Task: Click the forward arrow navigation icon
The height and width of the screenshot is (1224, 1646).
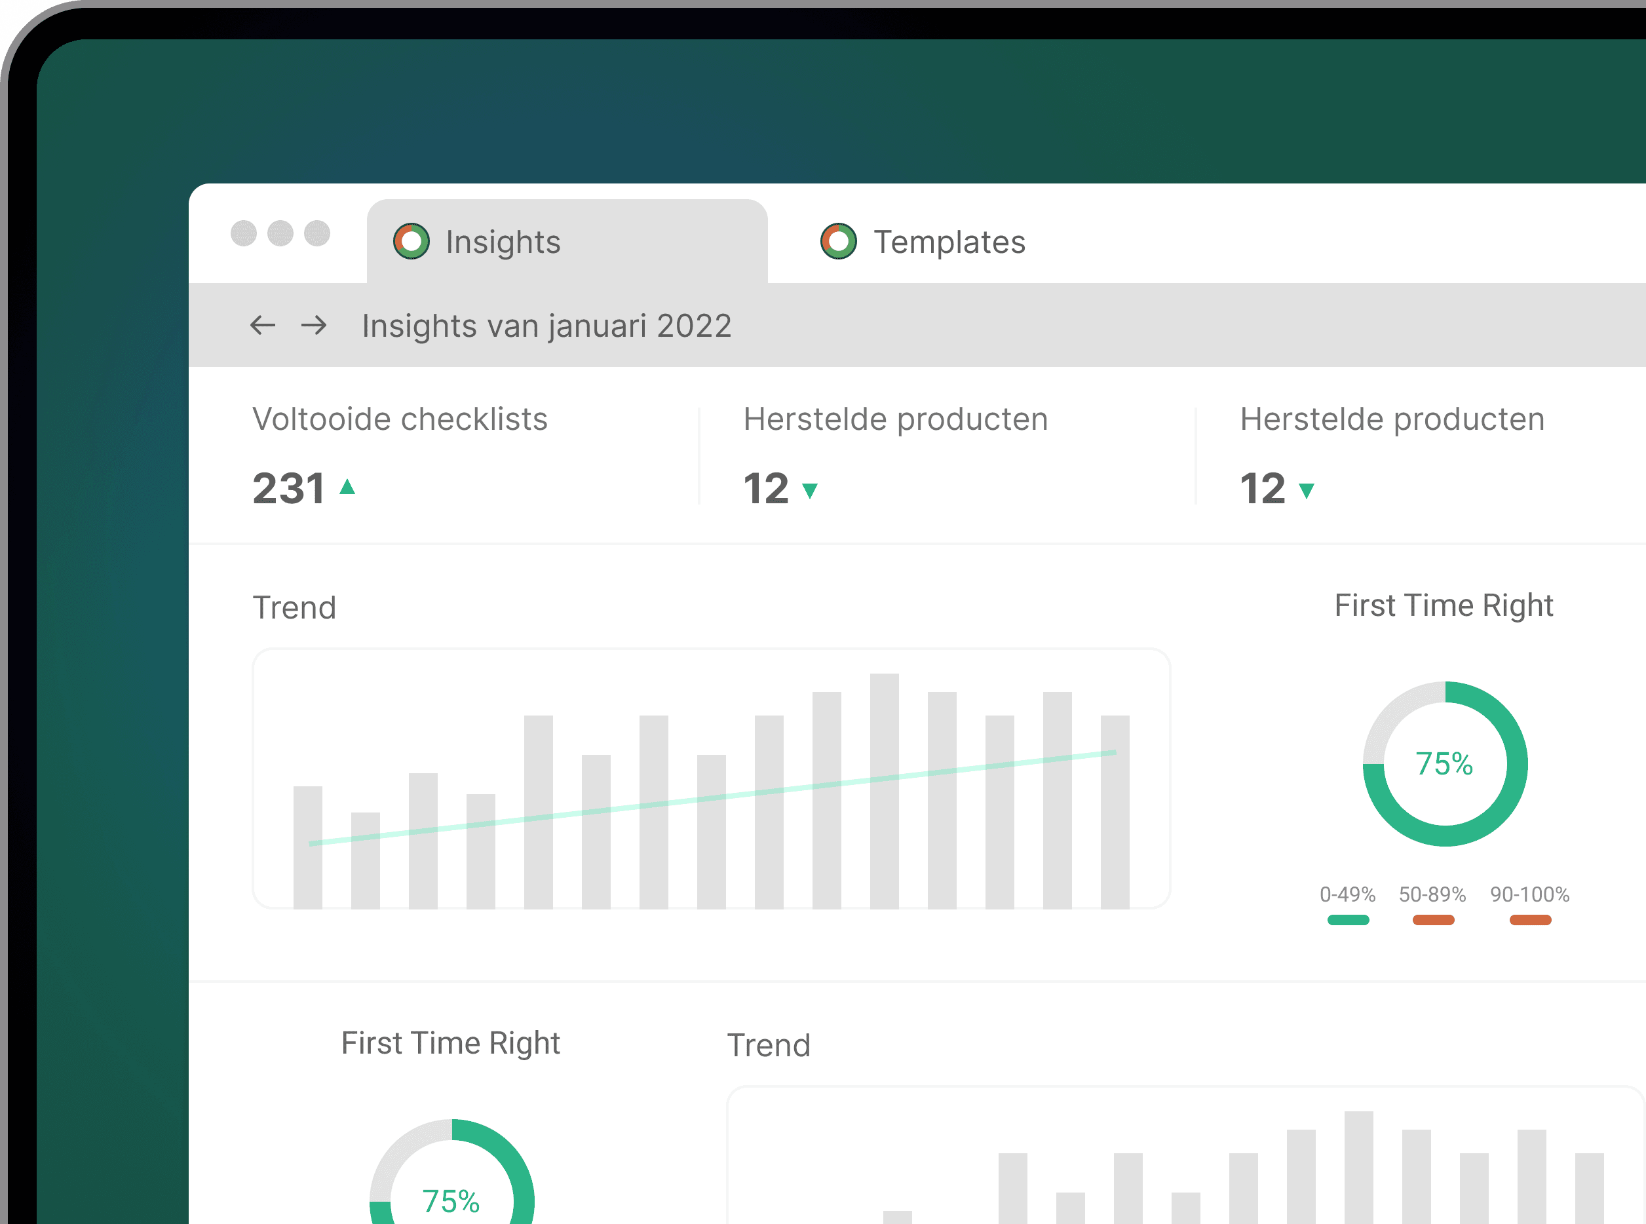Action: click(x=314, y=324)
